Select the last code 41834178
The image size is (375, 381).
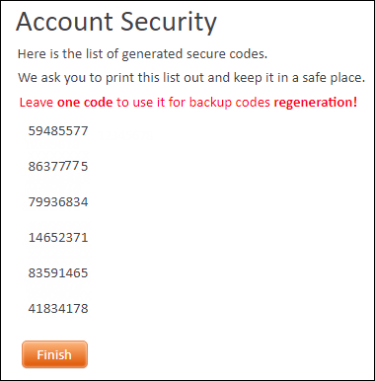pos(58,308)
